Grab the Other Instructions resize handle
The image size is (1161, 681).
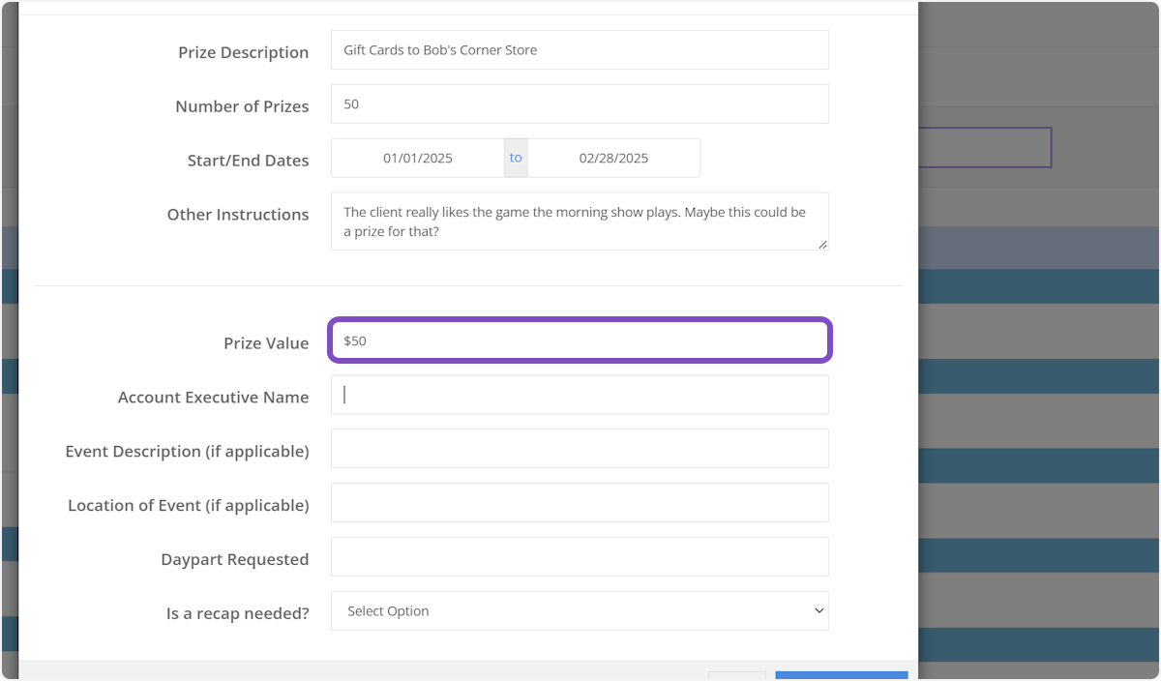click(822, 245)
